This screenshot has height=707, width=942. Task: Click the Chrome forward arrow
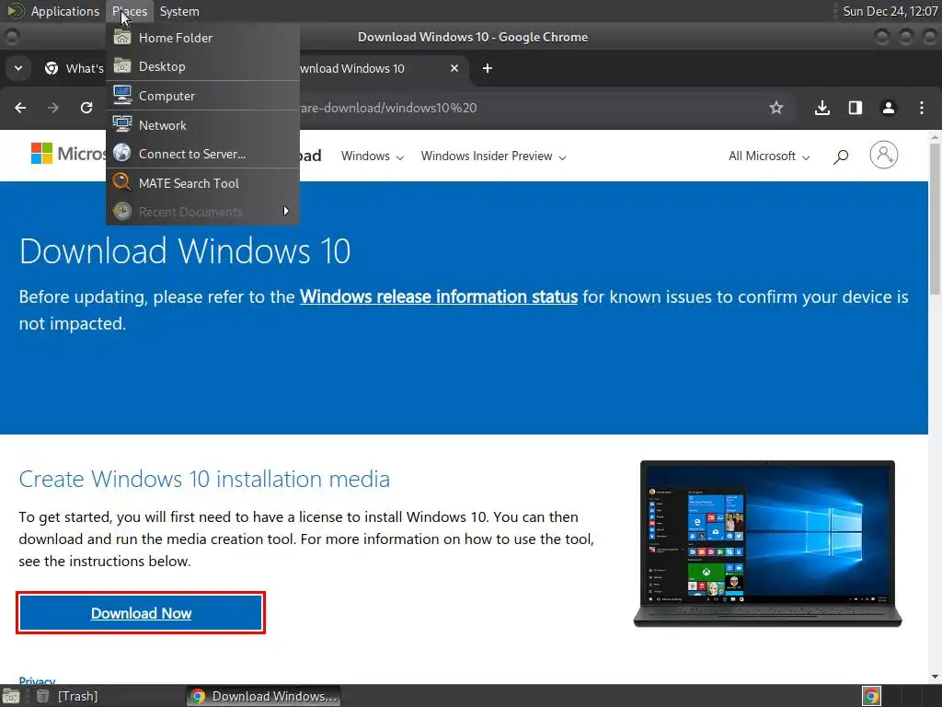pyautogui.click(x=53, y=108)
